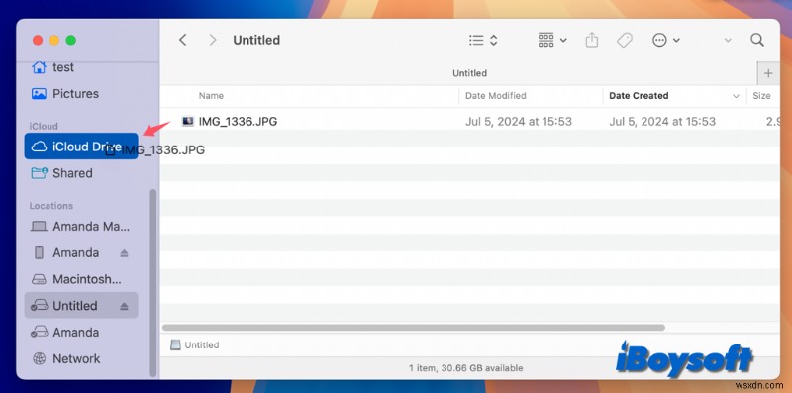Switch list view mode icon
The height and width of the screenshot is (393, 792).
[476, 40]
